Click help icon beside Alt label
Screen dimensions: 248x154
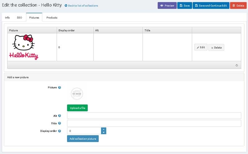(x=60, y=116)
